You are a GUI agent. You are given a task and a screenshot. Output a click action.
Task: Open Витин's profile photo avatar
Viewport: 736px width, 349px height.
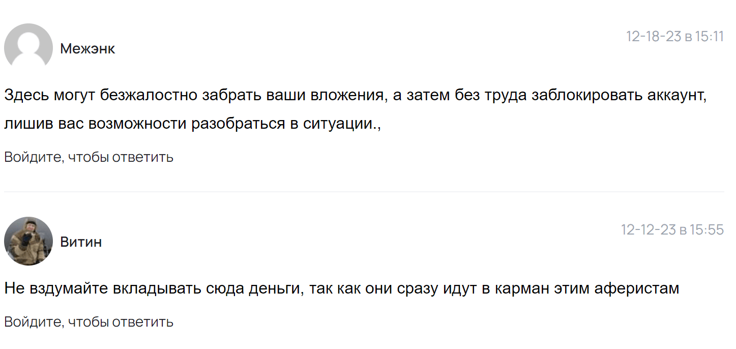click(28, 241)
